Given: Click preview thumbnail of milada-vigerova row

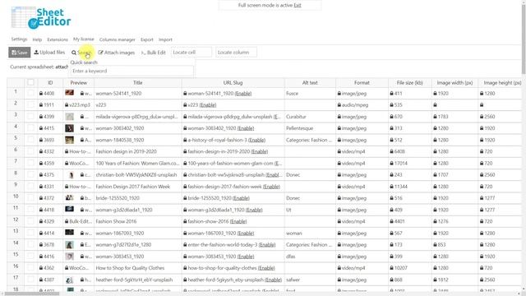Looking at the screenshot, I should (x=69, y=117).
